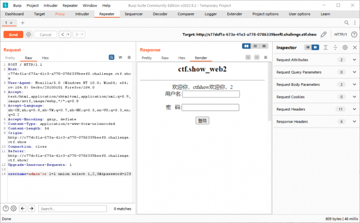360x223 pixels.
Task: Open the response editor hamburger menu
Action: (x=265, y=57)
